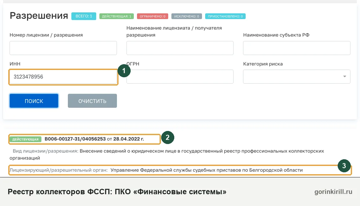Click the ИНН label
The width and height of the screenshot is (360, 206).
pos(15,64)
